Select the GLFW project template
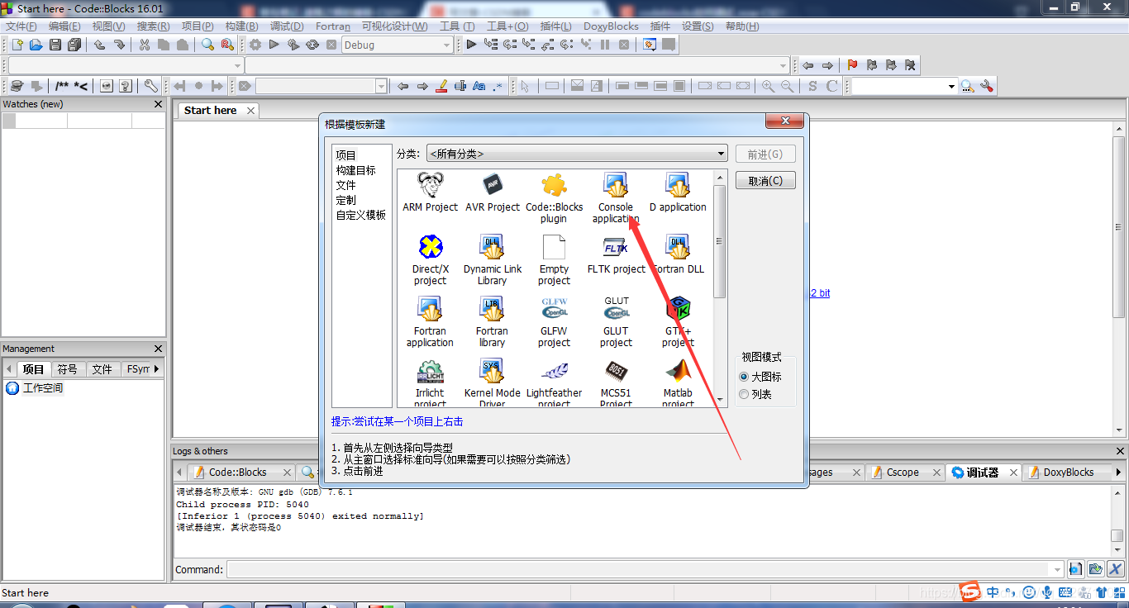This screenshot has height=608, width=1129. click(x=554, y=322)
